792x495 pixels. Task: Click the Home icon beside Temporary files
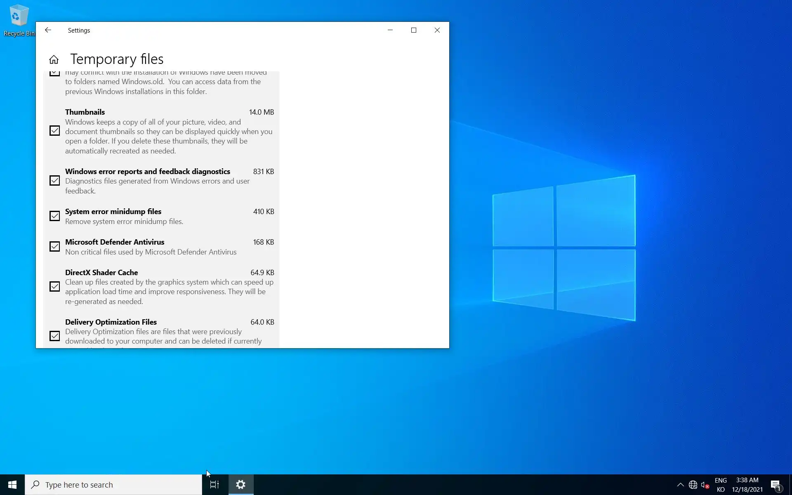tap(54, 60)
